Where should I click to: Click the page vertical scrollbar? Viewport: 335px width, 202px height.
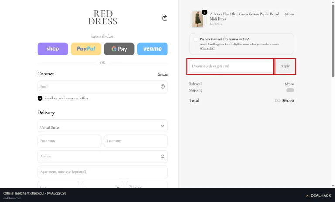click(333, 41)
